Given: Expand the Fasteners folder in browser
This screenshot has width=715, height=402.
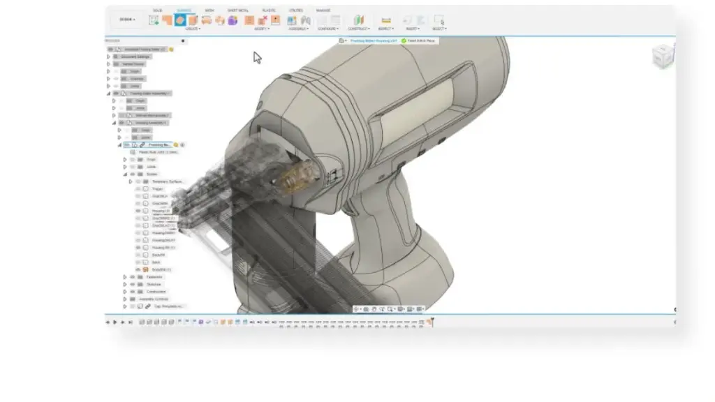Looking at the screenshot, I should pyautogui.click(x=124, y=277).
